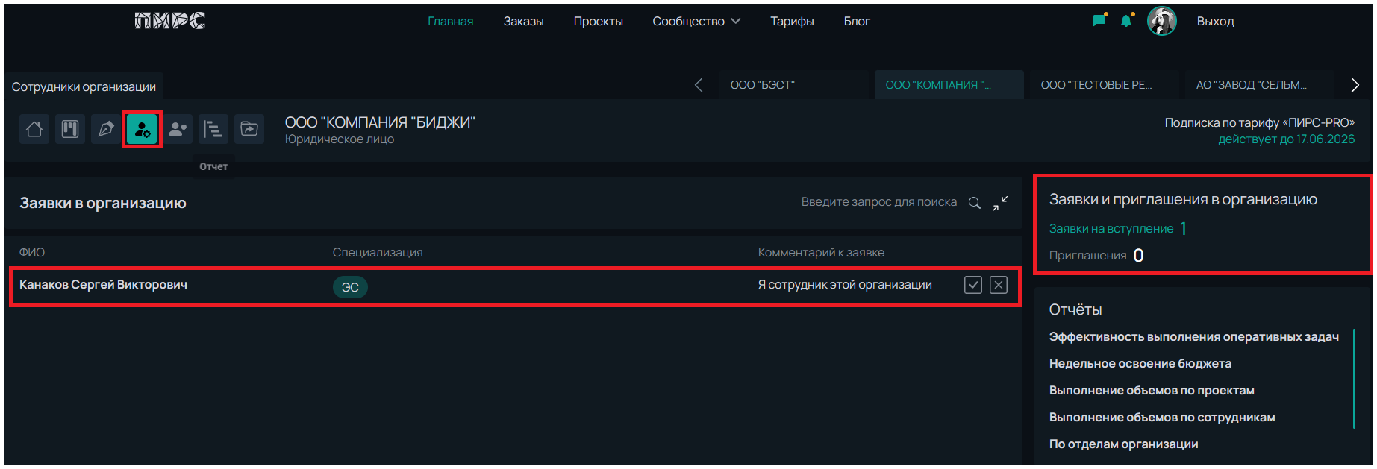
Task: Open the kanban board icon
Action: [x=70, y=129]
